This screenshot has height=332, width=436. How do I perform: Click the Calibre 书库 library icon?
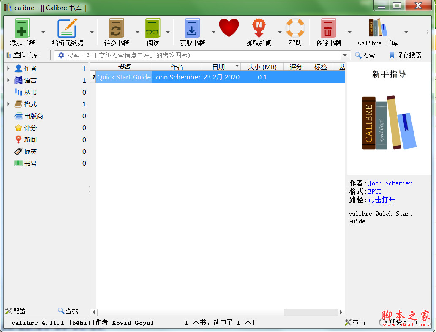point(378,28)
